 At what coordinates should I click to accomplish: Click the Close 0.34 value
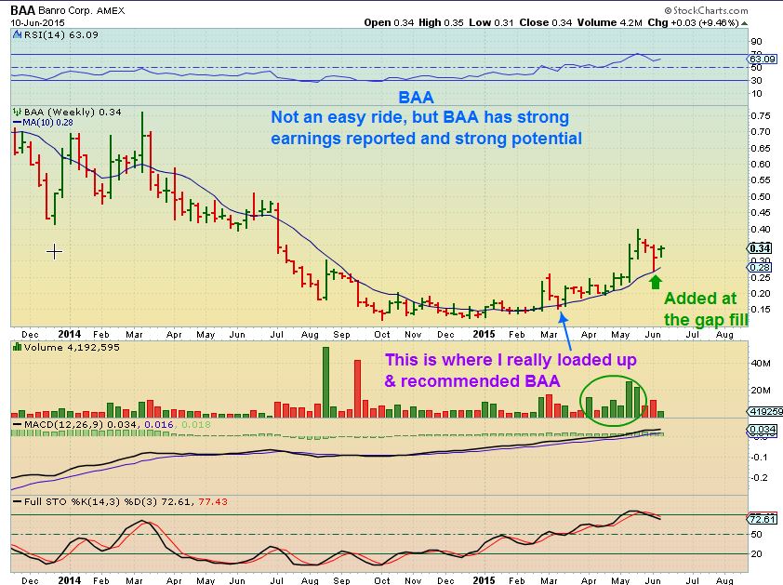(x=545, y=22)
